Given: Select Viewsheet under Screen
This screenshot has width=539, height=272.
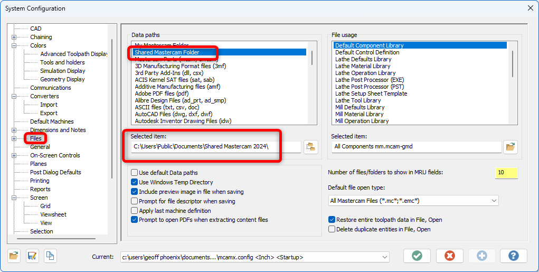Looking at the screenshot, I should tap(53, 214).
